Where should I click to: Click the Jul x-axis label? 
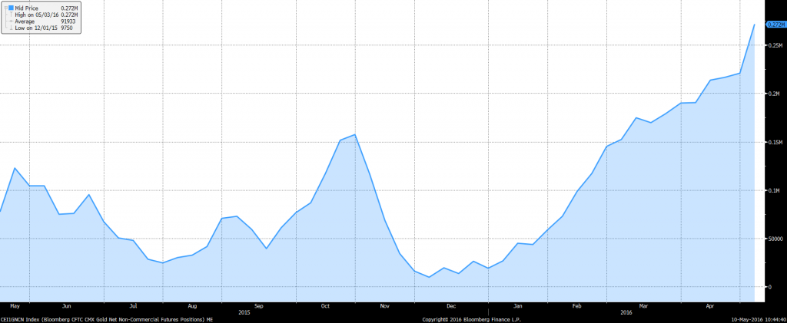coord(133,305)
